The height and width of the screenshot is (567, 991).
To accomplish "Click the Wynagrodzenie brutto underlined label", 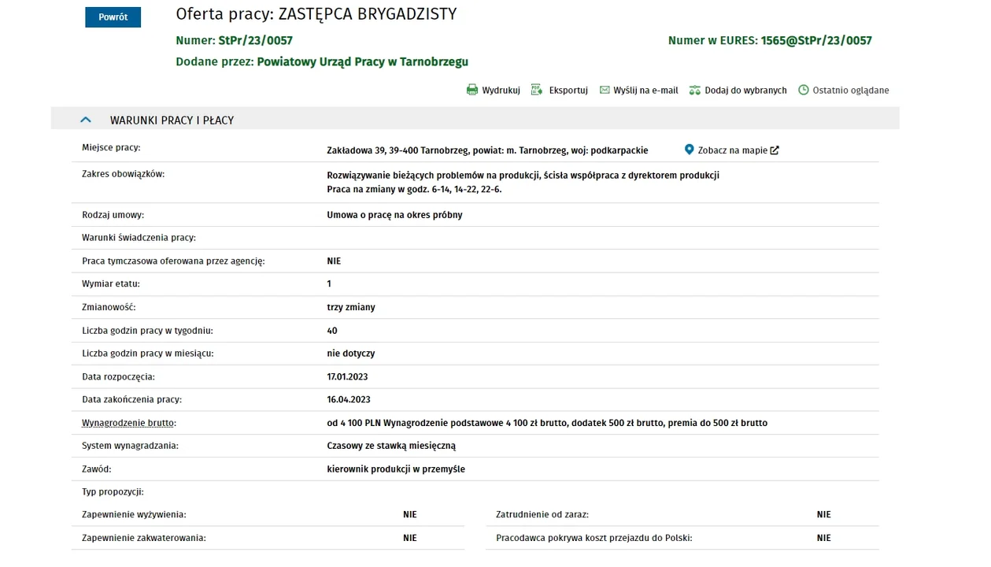I will pos(129,423).
